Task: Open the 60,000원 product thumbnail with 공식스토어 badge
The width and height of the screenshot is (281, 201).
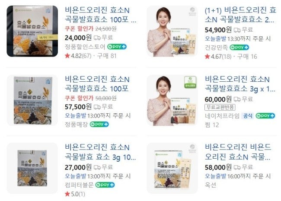Action: [172, 100]
